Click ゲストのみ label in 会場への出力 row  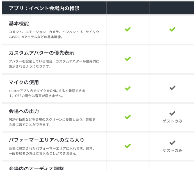[x=172, y=121]
